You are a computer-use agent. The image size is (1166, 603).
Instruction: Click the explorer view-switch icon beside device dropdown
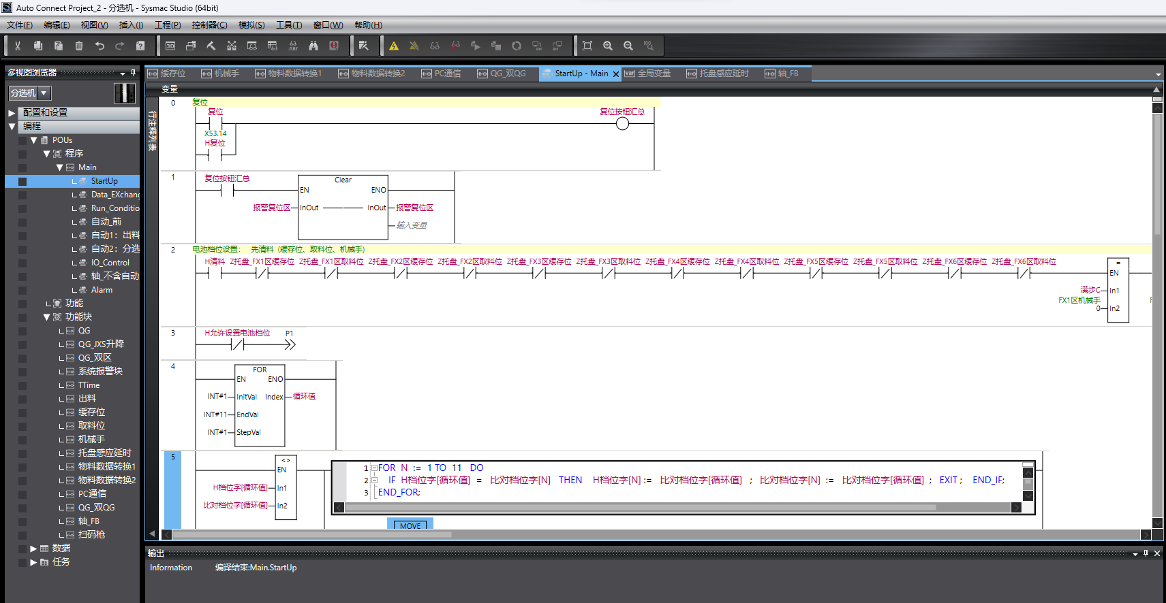(x=125, y=93)
